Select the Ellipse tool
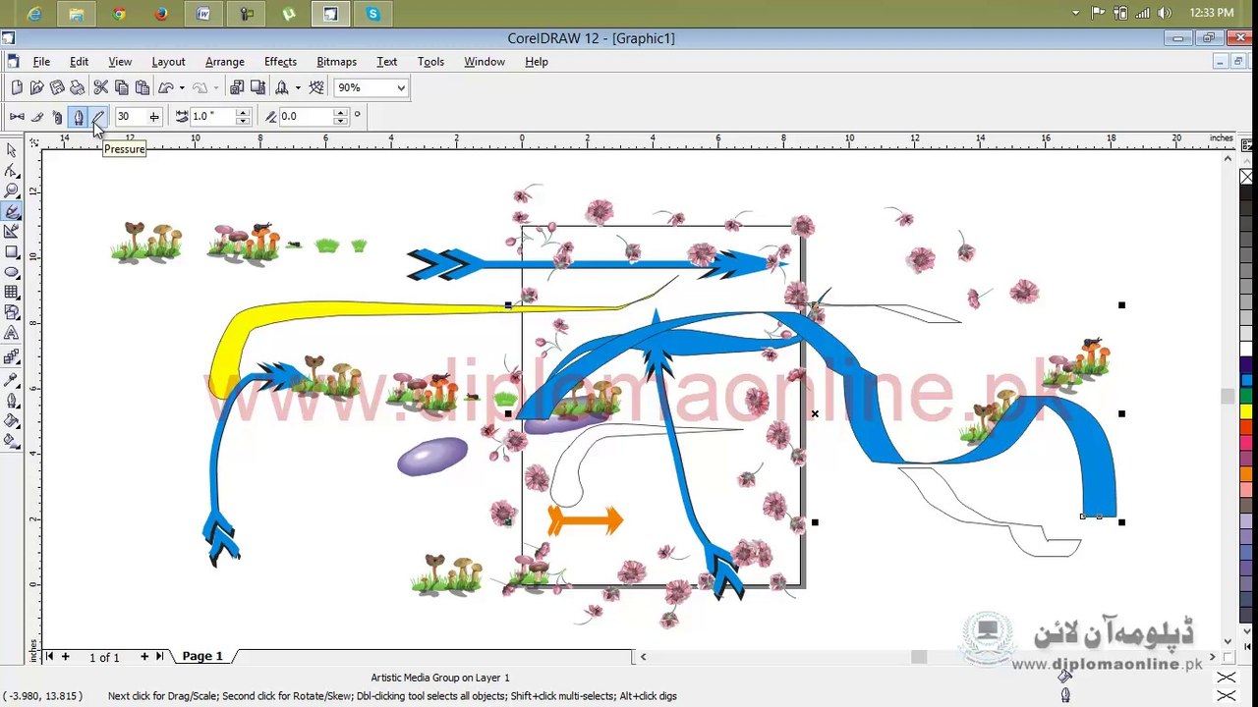 pyautogui.click(x=12, y=272)
